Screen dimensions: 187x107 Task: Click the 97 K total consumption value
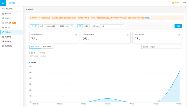(137, 39)
